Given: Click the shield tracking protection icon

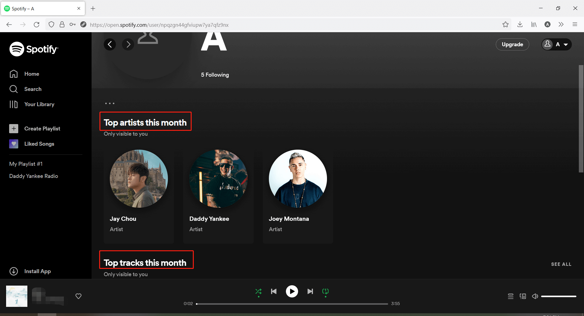Looking at the screenshot, I should [x=51, y=25].
